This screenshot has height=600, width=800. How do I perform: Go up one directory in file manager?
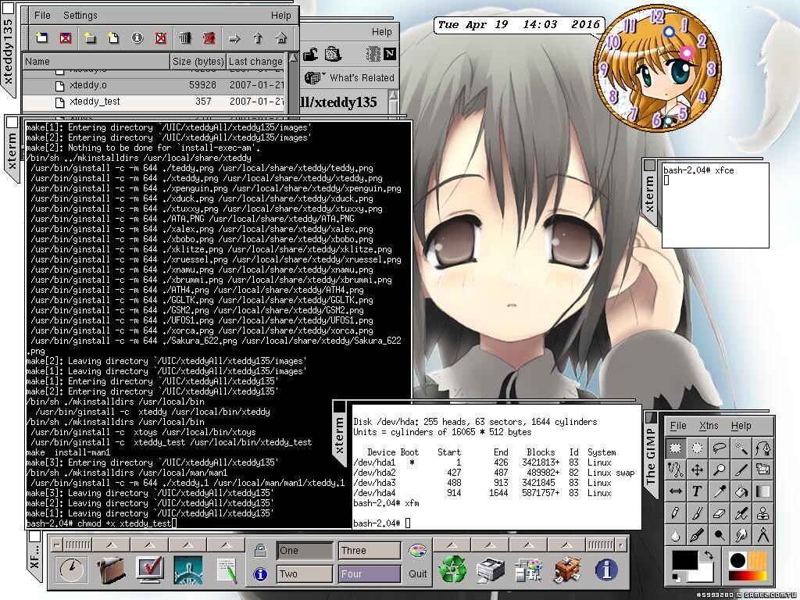point(257,37)
